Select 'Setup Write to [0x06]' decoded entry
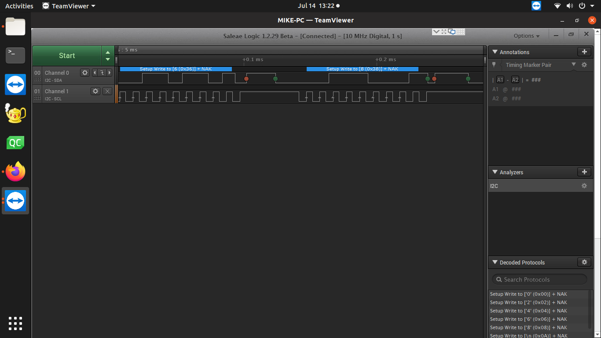 (528, 319)
